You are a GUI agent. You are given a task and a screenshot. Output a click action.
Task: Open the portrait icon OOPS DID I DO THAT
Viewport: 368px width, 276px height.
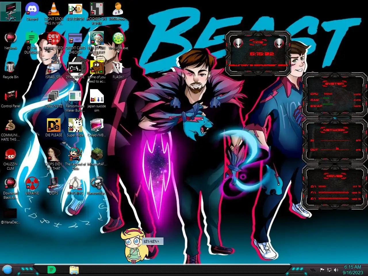click(54, 159)
